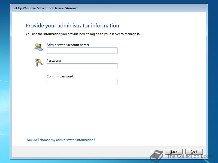Click the keys password icon
Image resolution: width=218 pixels, height=163 pixels.
38,62
